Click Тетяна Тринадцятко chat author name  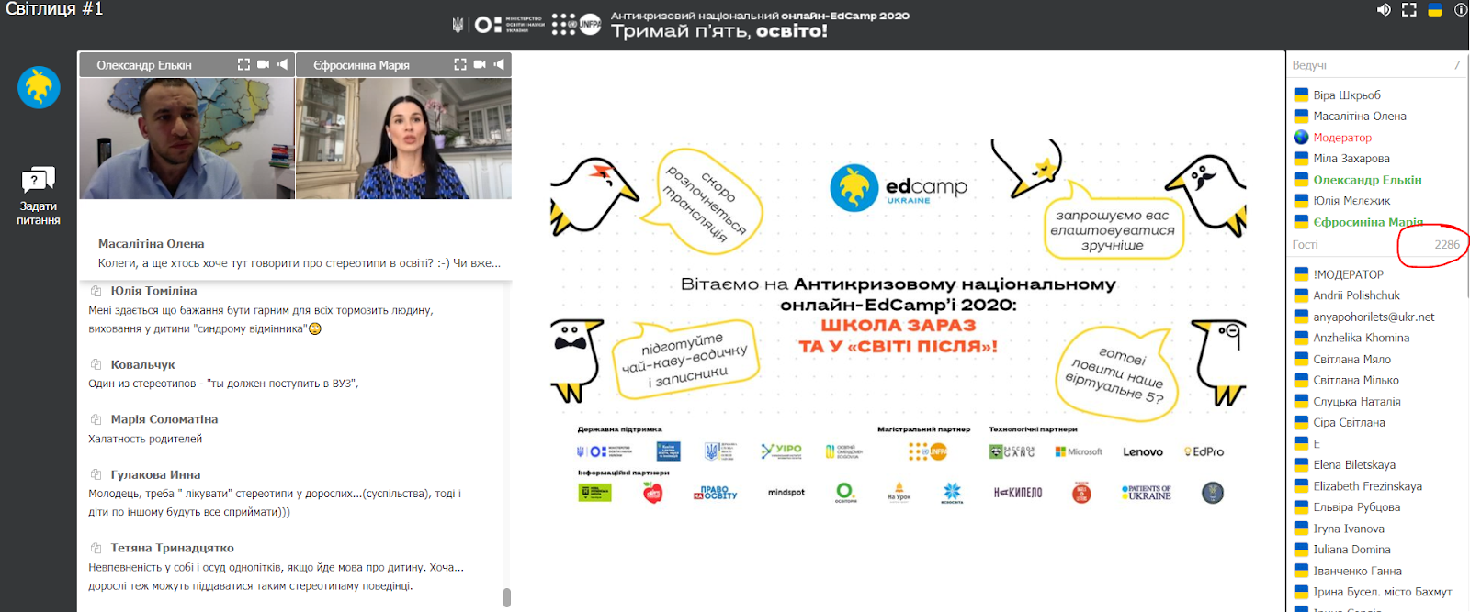tap(172, 548)
